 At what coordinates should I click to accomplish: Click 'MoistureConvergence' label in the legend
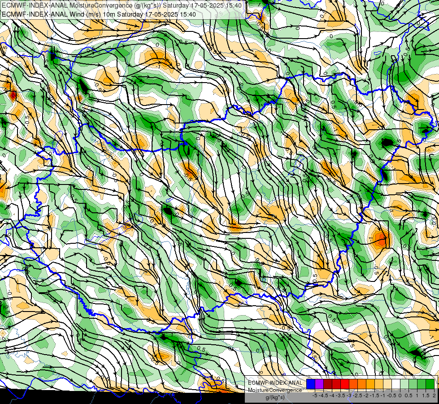(x=275, y=390)
